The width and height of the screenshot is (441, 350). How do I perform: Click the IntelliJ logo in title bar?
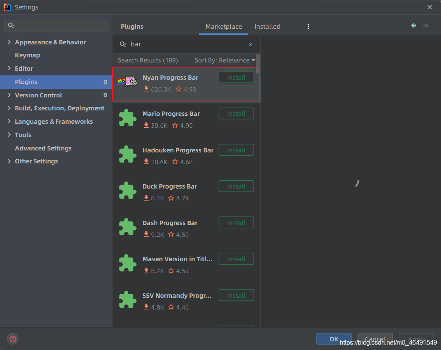(7, 7)
